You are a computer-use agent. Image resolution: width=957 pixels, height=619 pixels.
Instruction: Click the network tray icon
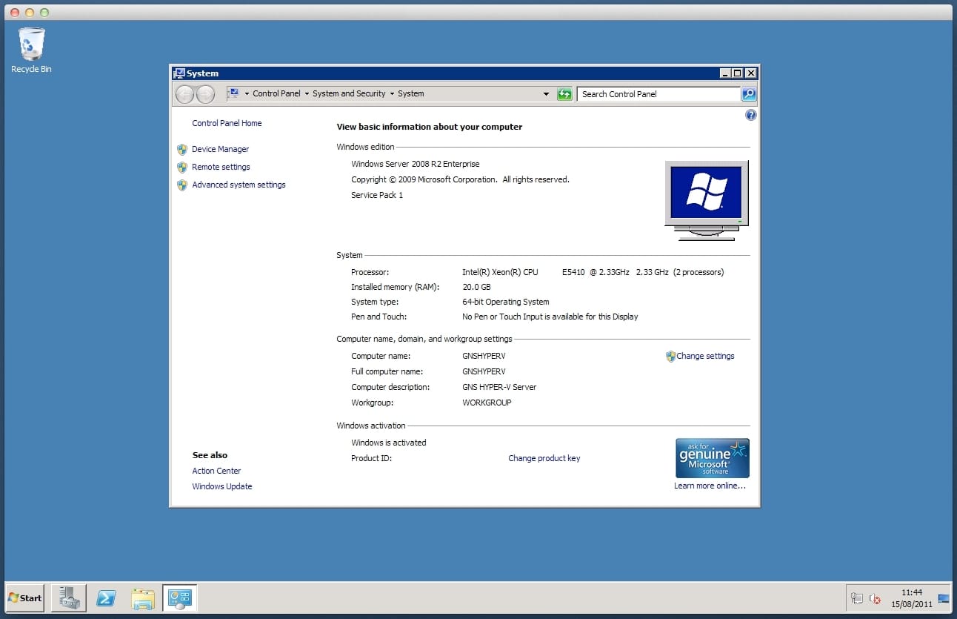coord(857,598)
